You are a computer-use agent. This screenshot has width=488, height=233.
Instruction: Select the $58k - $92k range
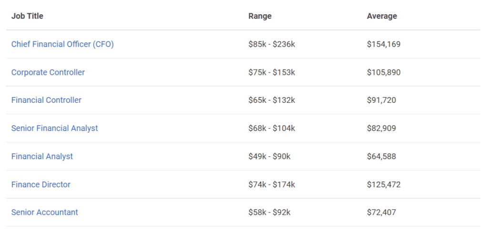coord(270,213)
